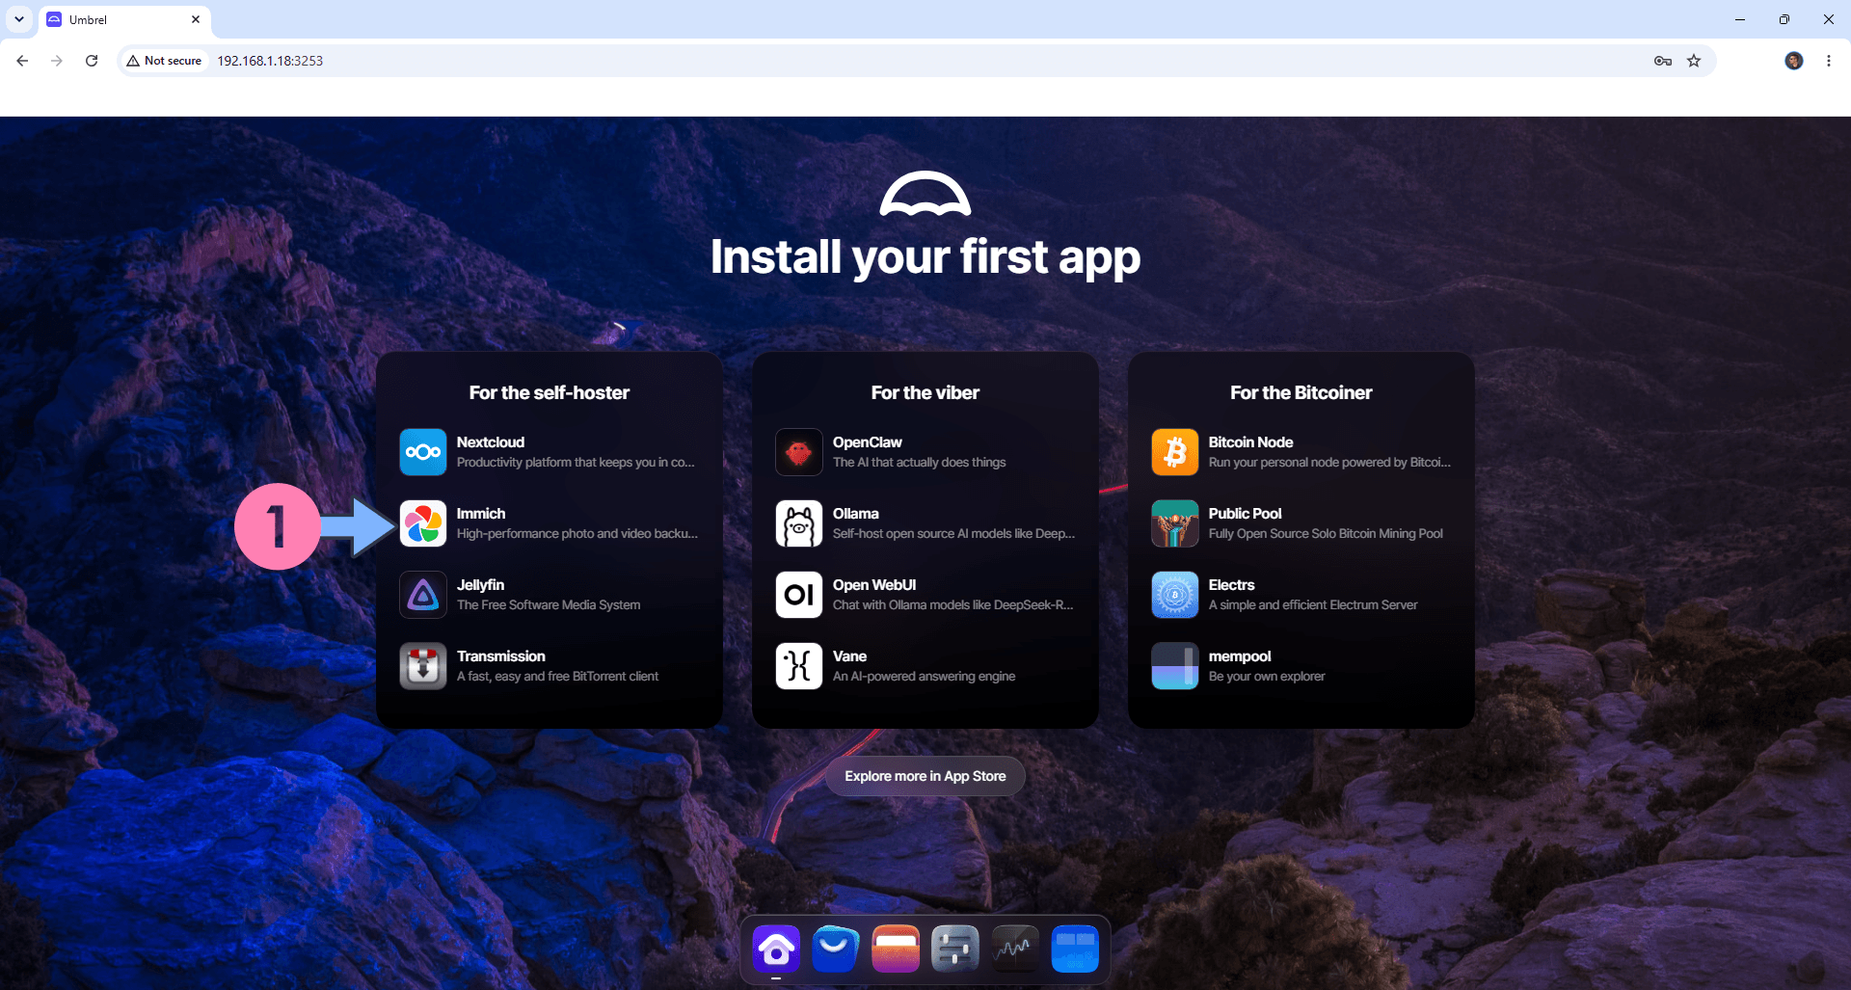The width and height of the screenshot is (1851, 990).
Task: Click the Umbrel umbrella logo
Action: (925, 194)
